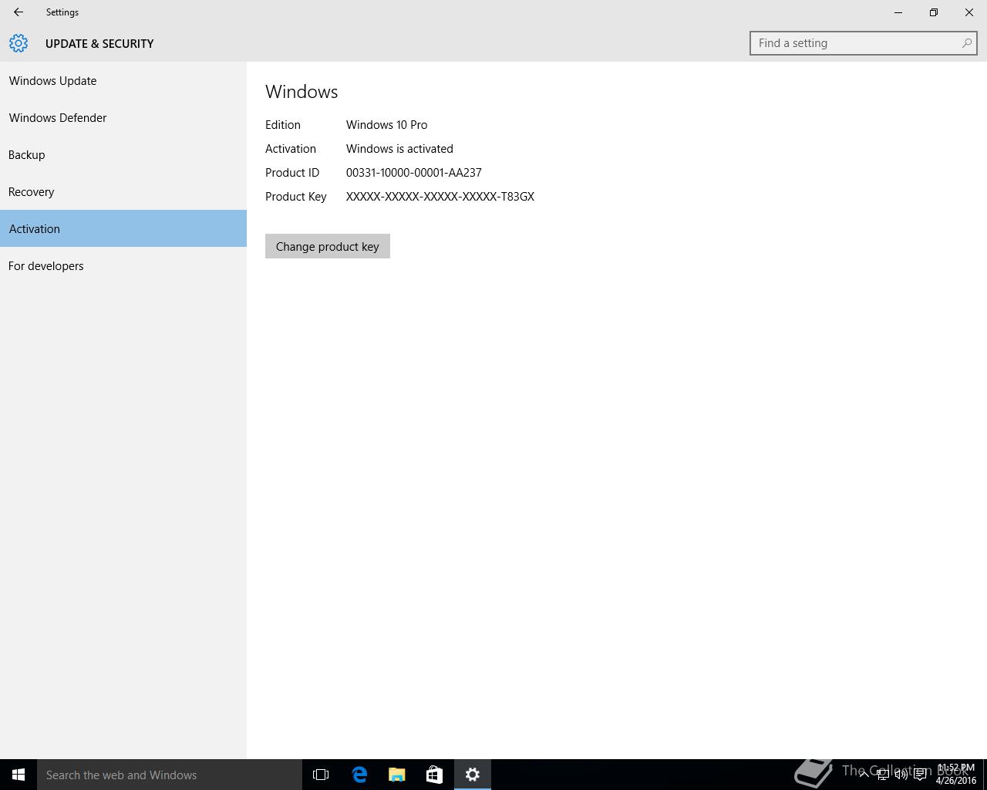Viewport: 987px width, 790px height.
Task: Open the volume control in the system tray
Action: 901,775
